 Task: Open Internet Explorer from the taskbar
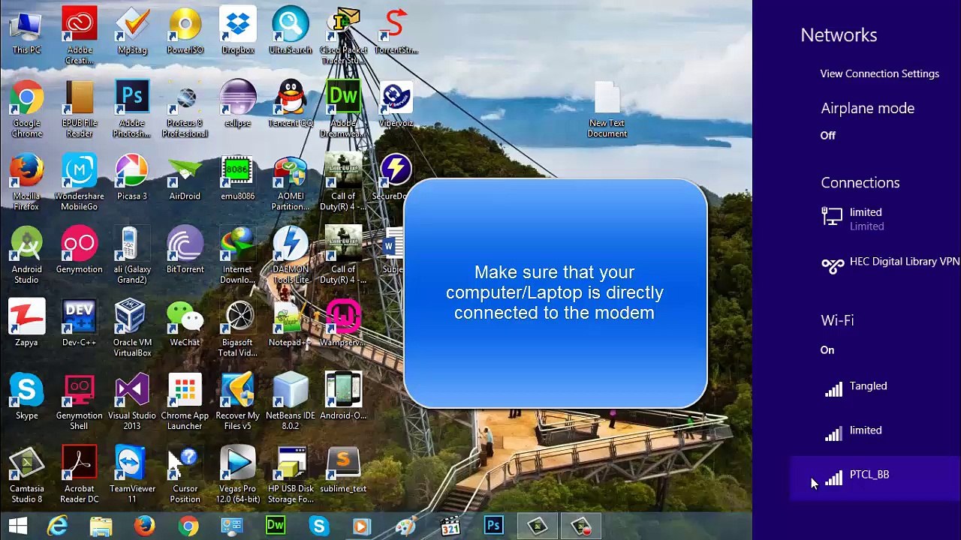point(58,526)
